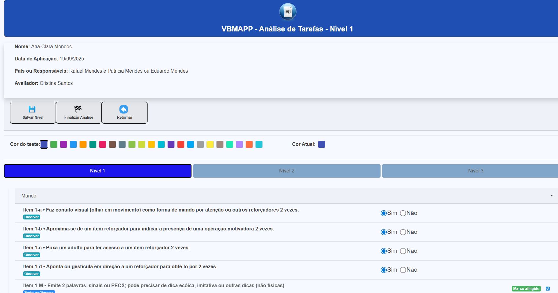The height and width of the screenshot is (293, 558).
Task: Uncheck the Marco atingido checkbox
Action: (x=548, y=288)
